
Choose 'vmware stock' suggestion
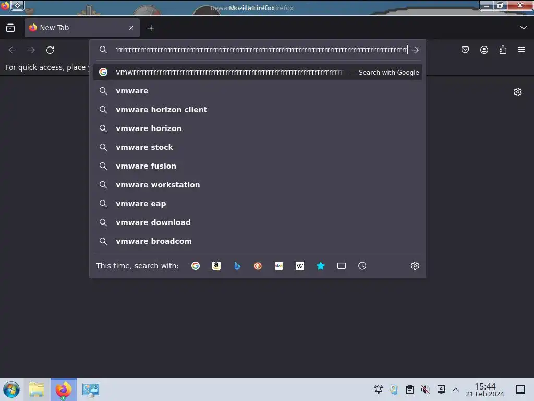point(258,147)
